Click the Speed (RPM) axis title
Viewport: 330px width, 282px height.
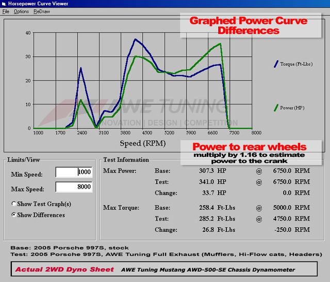coord(143,143)
